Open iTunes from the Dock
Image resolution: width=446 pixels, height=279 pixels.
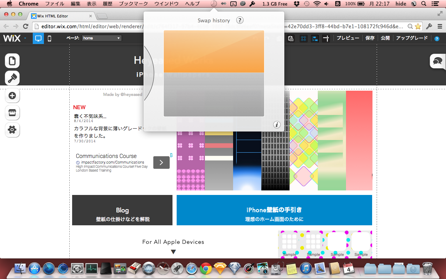pyautogui.click(x=306, y=269)
